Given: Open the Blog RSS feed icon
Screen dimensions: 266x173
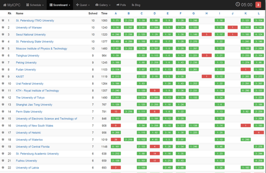Looking at the screenshot, I should coord(133,5).
